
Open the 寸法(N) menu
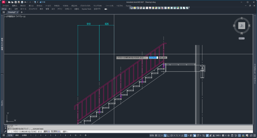(x=65, y=6)
